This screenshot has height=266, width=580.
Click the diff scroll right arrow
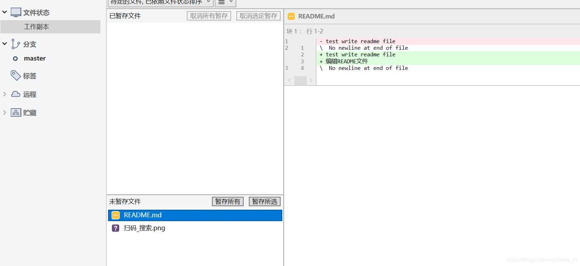click(x=311, y=80)
